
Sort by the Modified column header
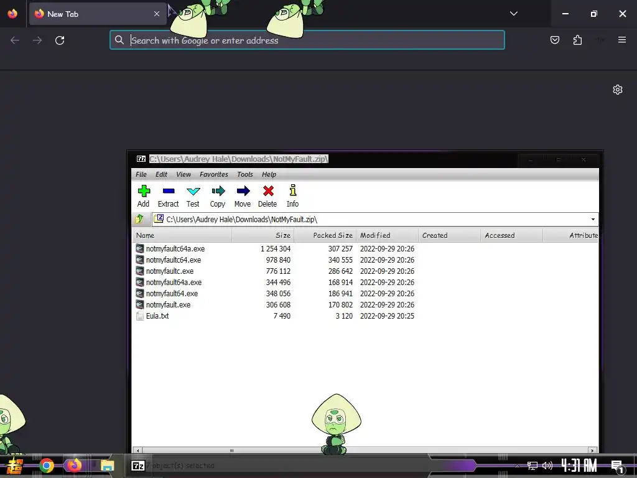387,235
